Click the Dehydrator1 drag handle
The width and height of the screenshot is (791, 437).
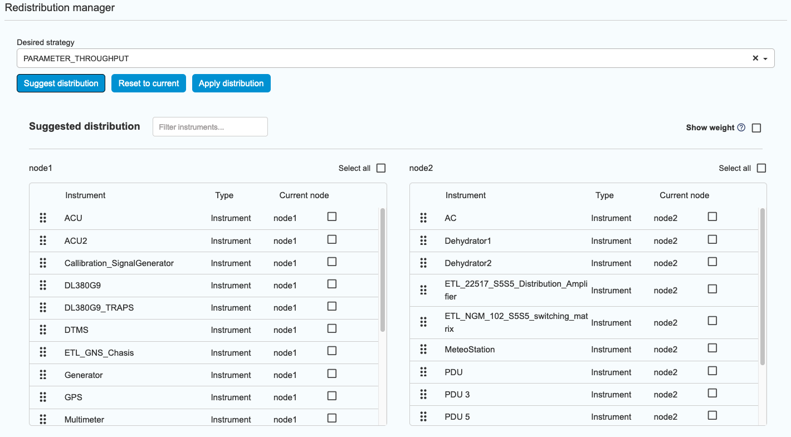click(x=423, y=240)
